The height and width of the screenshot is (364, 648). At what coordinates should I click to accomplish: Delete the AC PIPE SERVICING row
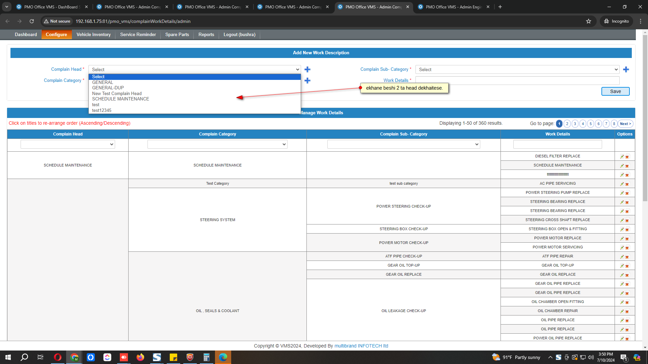tap(627, 184)
